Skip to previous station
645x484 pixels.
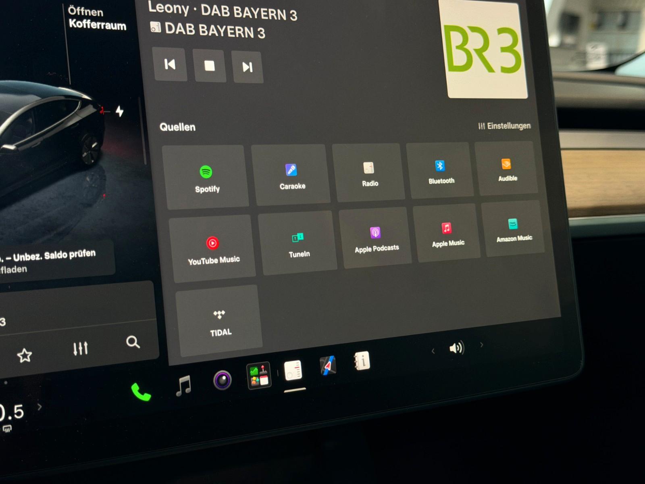pos(170,64)
